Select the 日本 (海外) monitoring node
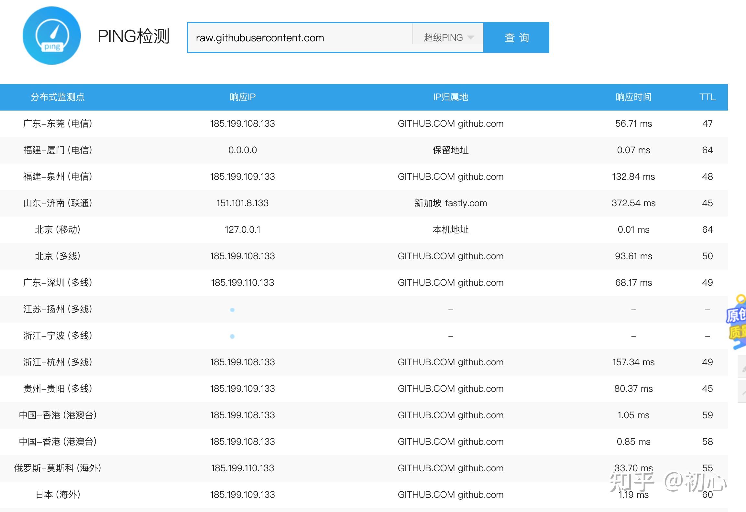The height and width of the screenshot is (512, 746). 58,495
